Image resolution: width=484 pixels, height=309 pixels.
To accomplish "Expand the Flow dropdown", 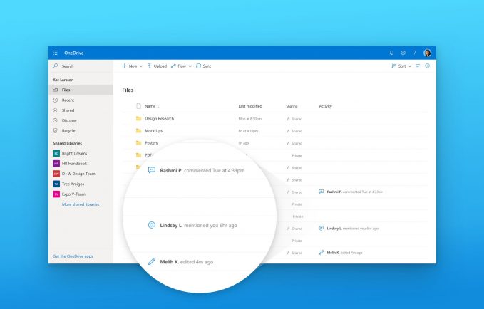I will [x=181, y=66].
